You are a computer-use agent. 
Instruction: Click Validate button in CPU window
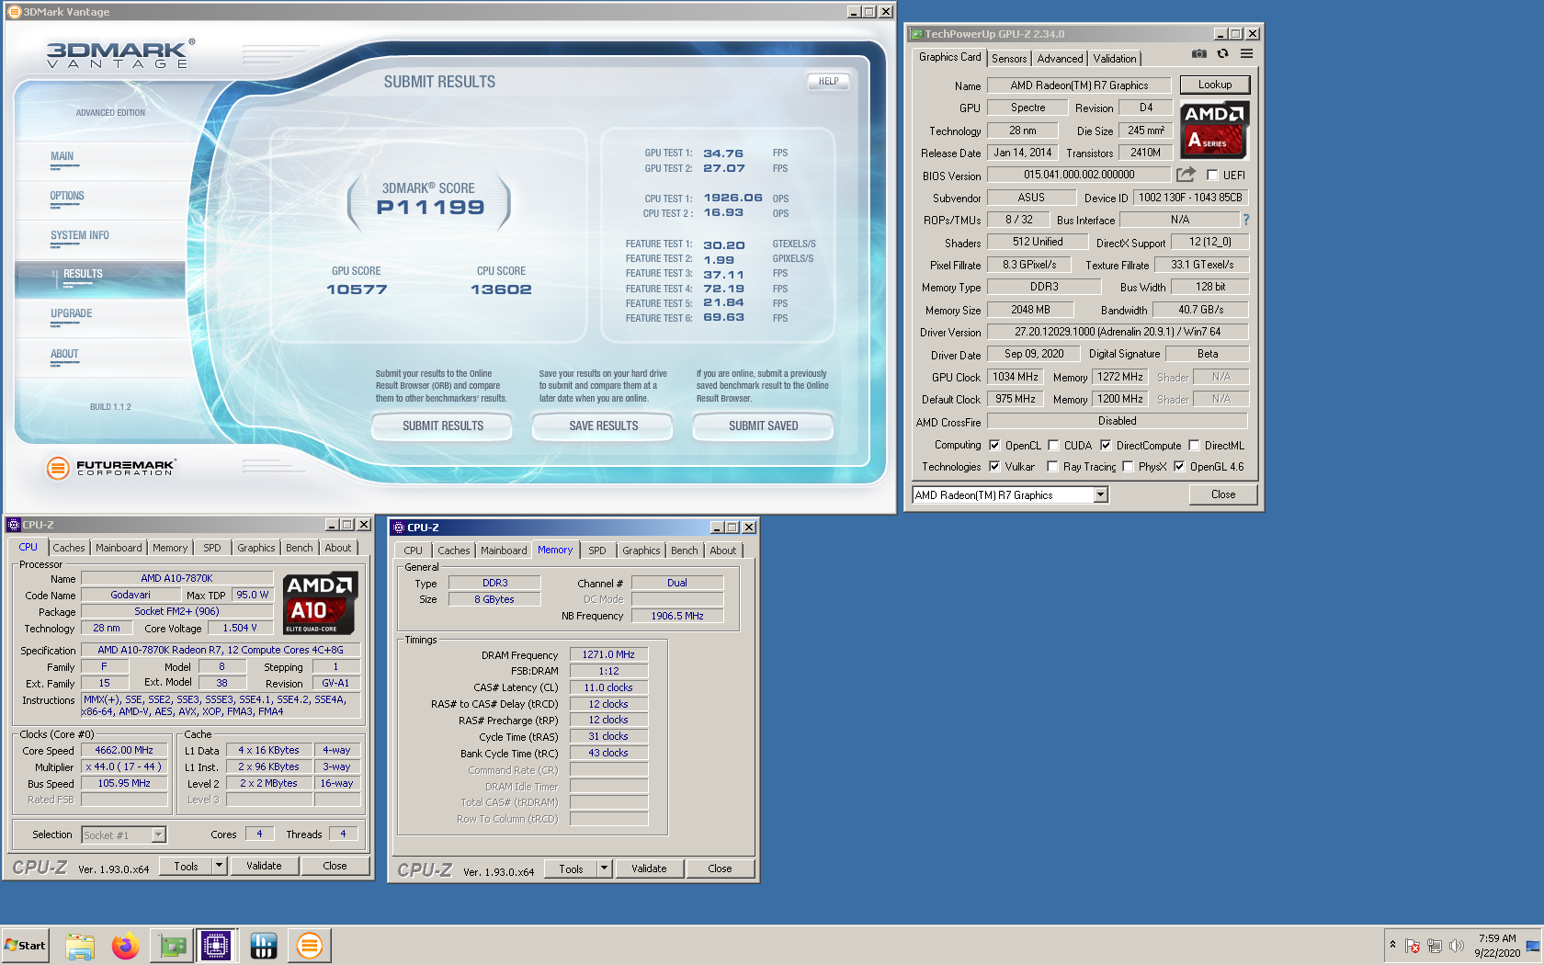[265, 866]
